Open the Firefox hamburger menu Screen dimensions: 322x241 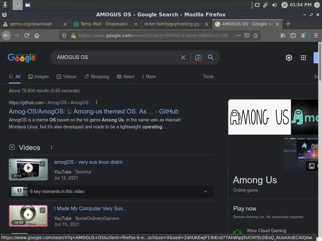tap(316, 36)
